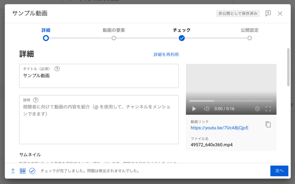Click the サムネイル heading
The image size is (295, 184).
point(30,155)
